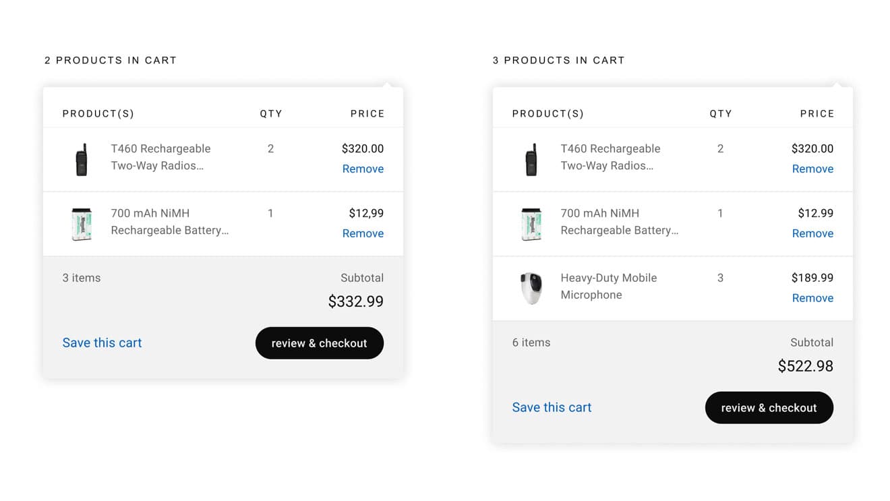
Task: Click the battery pack thumbnail in the left cart
Action: (x=82, y=224)
